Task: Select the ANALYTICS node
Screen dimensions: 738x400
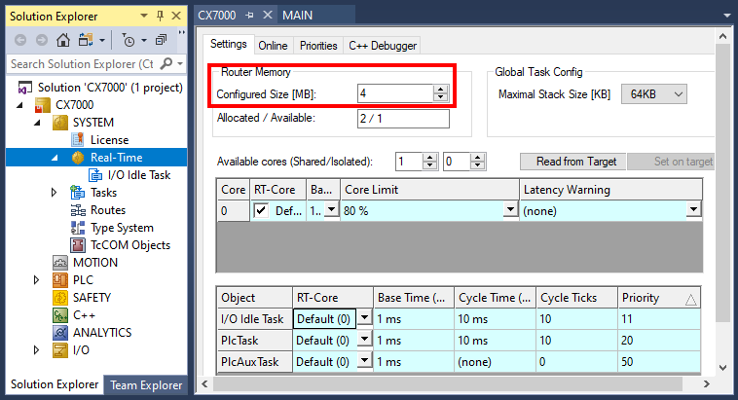Action: tap(102, 333)
